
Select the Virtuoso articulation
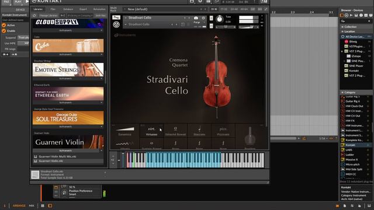pyautogui.click(x=151, y=131)
